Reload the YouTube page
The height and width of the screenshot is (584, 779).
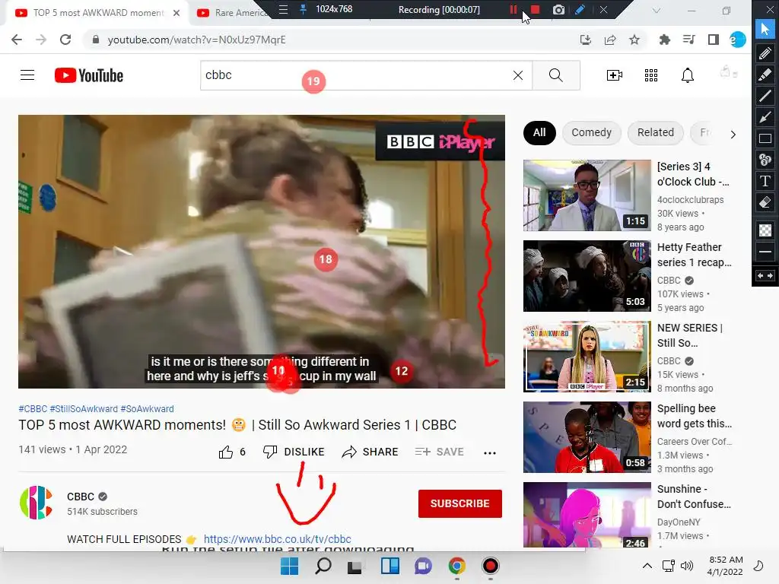point(65,40)
